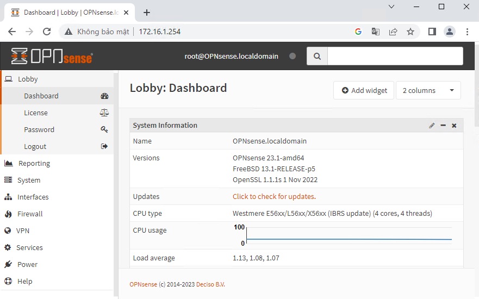Click the Add widget button
The width and height of the screenshot is (479, 299).
pos(364,90)
